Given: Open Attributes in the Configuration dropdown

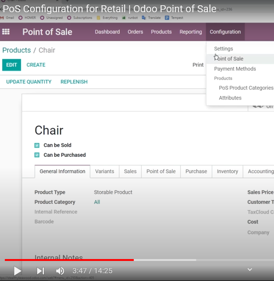Looking at the screenshot, I should (230, 98).
